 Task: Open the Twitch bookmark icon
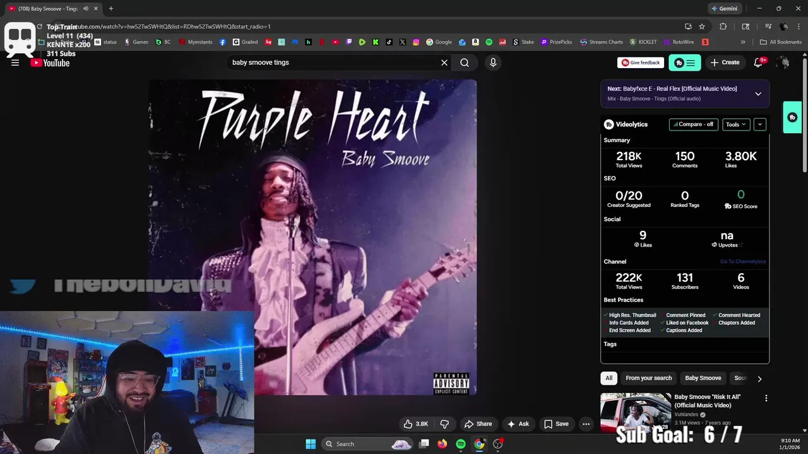349,42
